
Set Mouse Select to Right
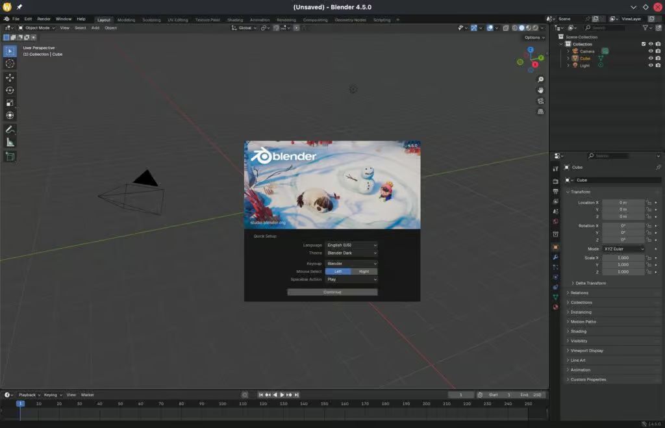click(364, 271)
